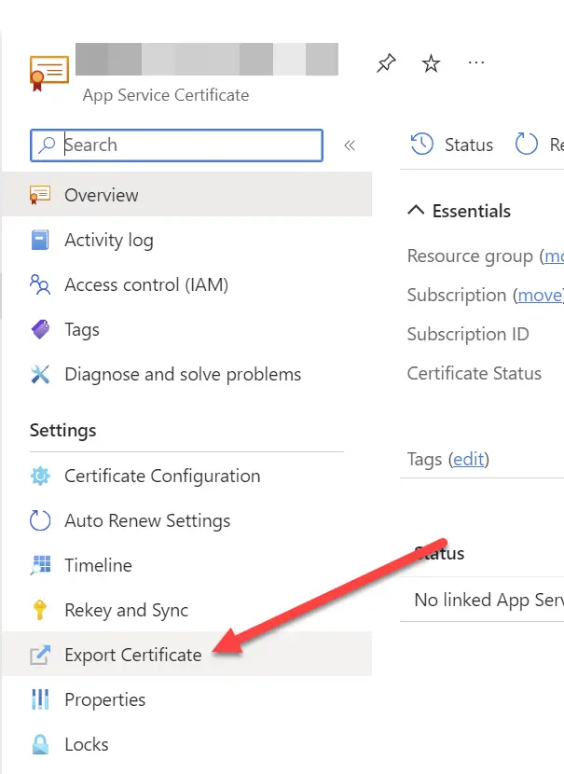The image size is (564, 774).
Task: Open Diagnose and solve problems
Action: (182, 374)
